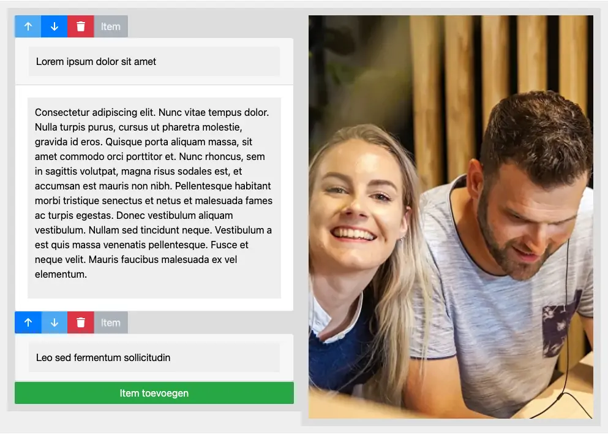608x434 pixels.
Task: Move first item down with arrow icon
Action: coord(54,26)
